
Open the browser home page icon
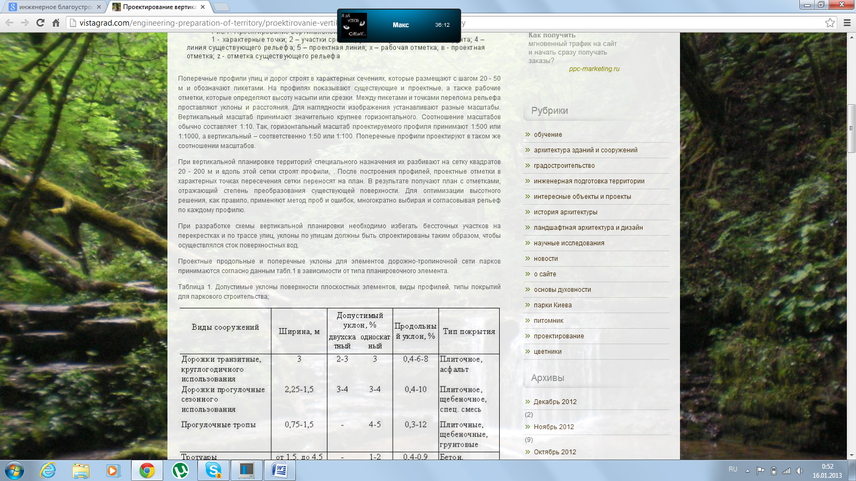pyautogui.click(x=56, y=22)
